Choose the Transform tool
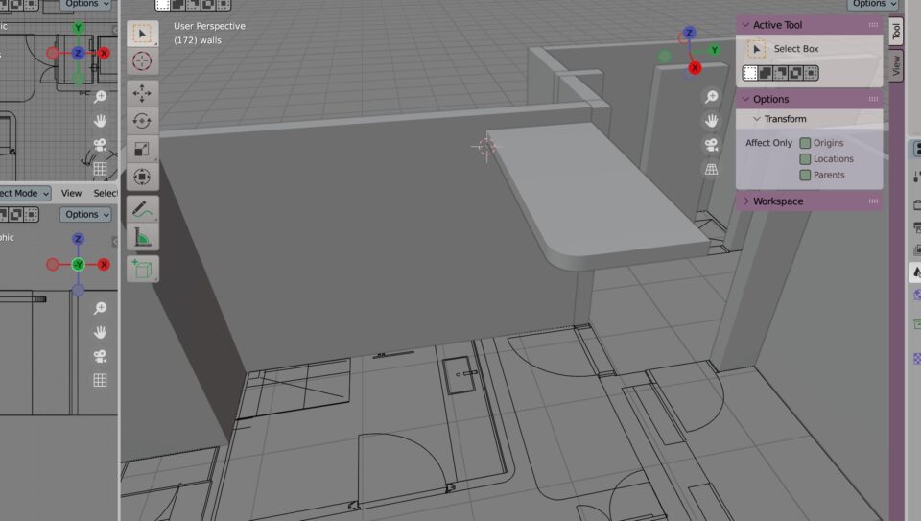 [142, 177]
